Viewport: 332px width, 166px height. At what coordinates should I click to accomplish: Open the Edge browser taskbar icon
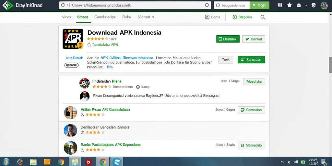click(x=116, y=162)
